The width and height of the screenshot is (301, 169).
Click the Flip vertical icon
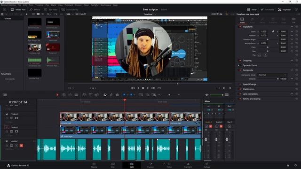click(x=265, y=55)
